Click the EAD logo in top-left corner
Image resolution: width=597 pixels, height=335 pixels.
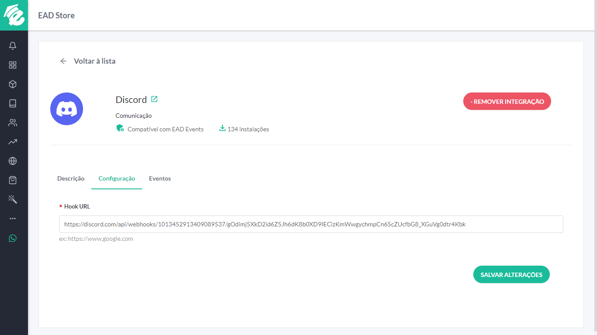(14, 15)
